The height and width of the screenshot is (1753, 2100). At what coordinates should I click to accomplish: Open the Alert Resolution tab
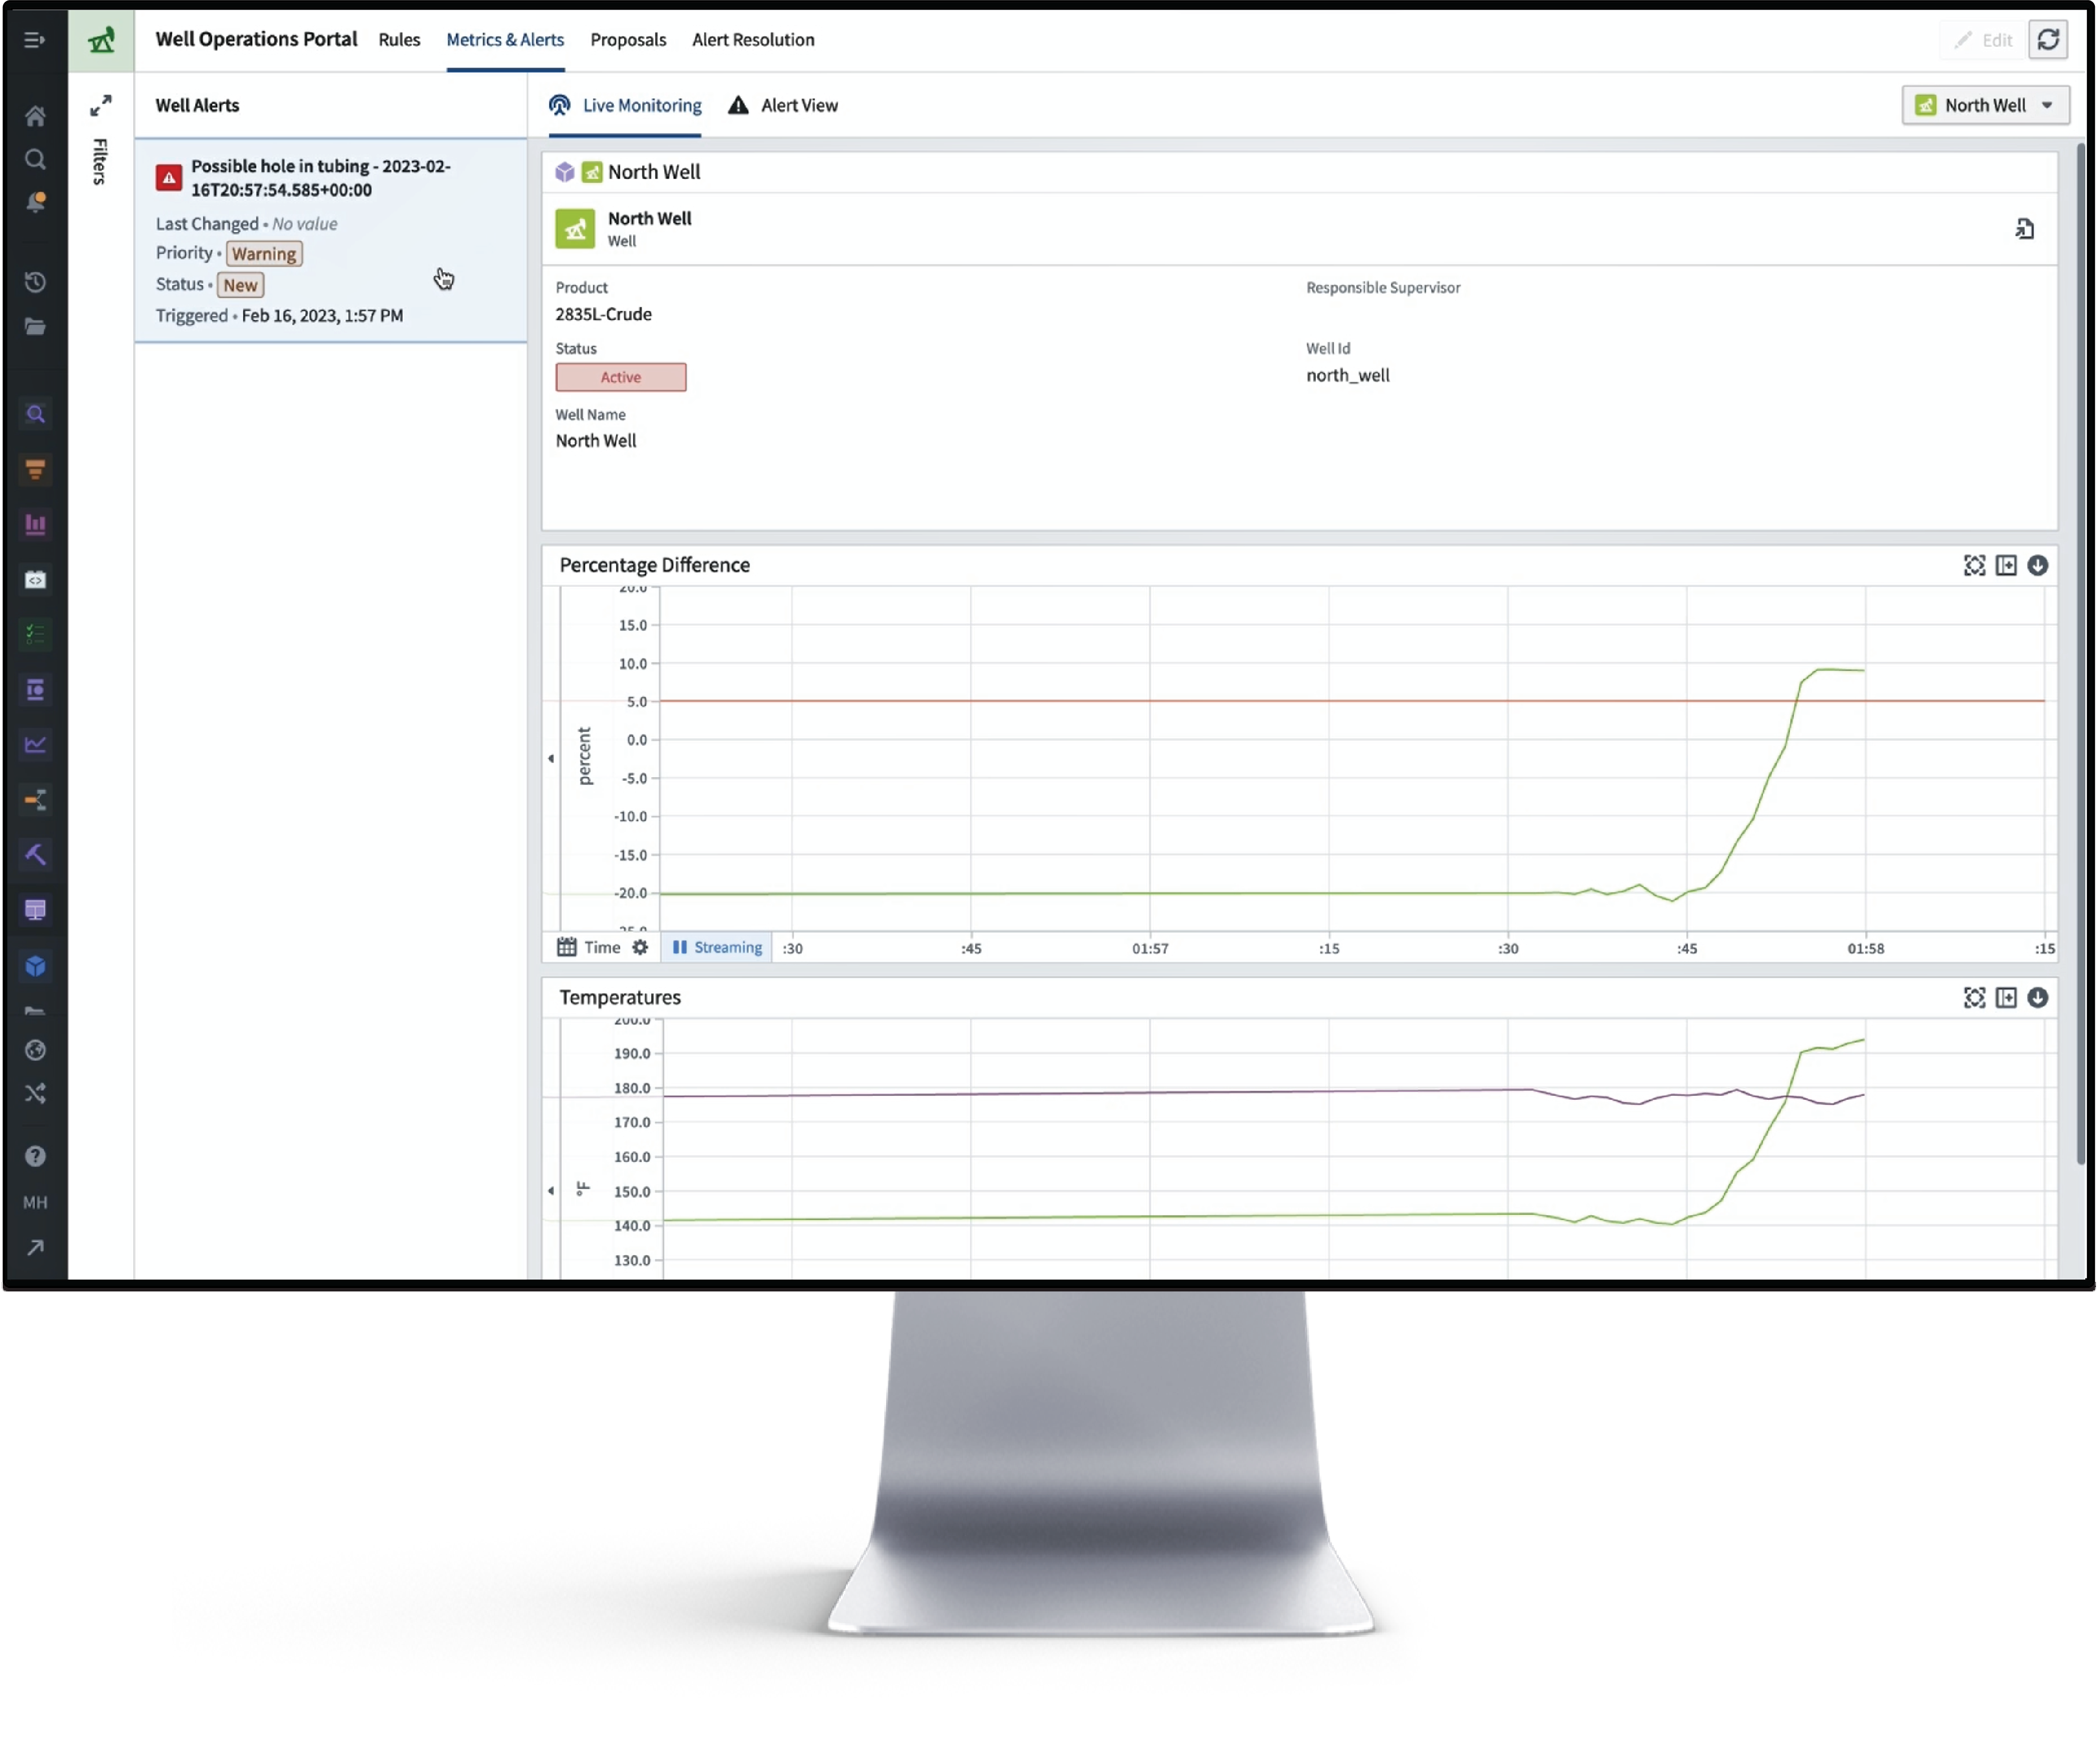click(753, 40)
